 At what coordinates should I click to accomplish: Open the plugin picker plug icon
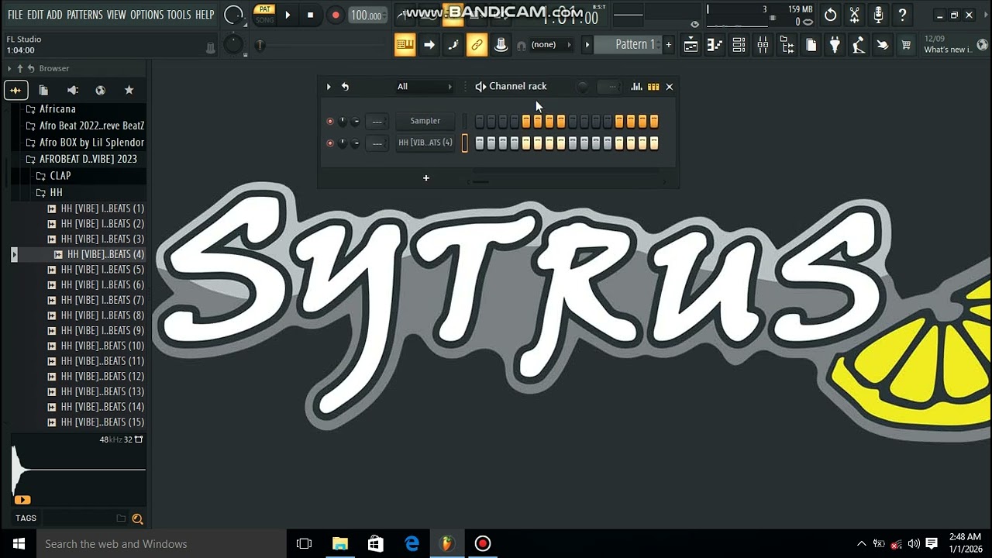tap(835, 46)
